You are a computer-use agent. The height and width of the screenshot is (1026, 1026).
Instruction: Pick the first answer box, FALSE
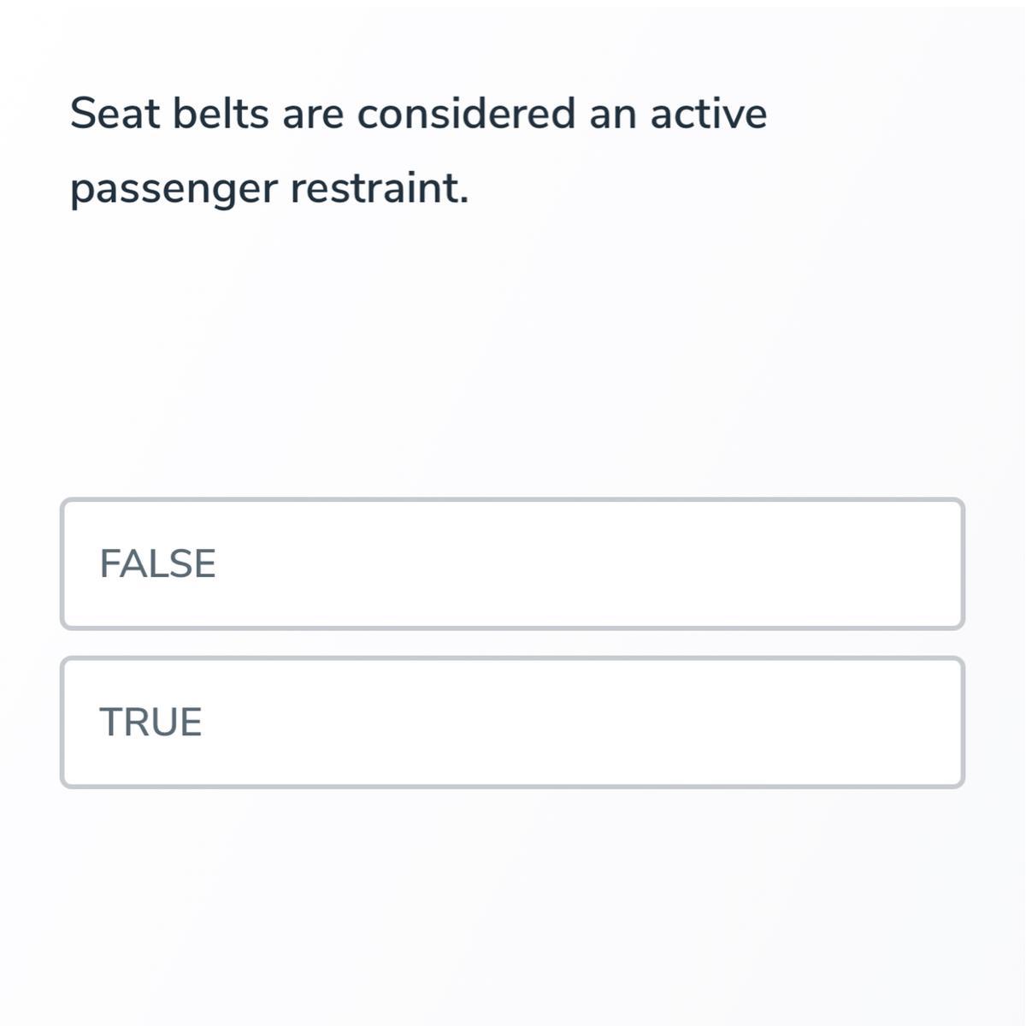click(512, 564)
